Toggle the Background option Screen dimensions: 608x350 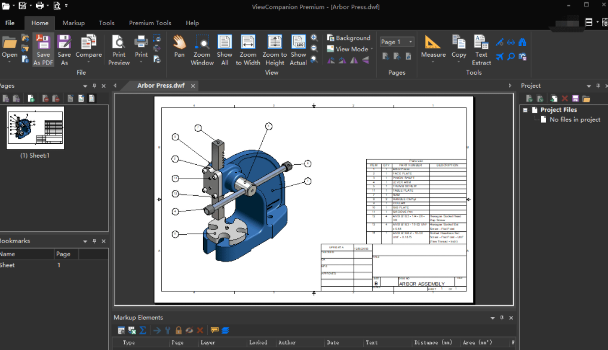[349, 38]
